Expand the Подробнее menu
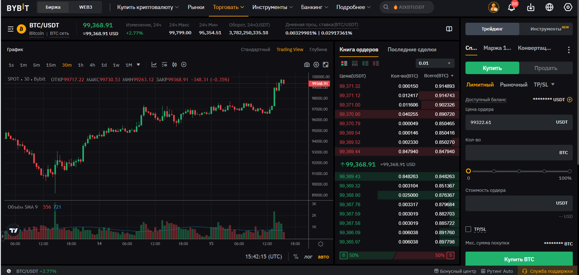This screenshot has width=579, height=275. [x=354, y=7]
